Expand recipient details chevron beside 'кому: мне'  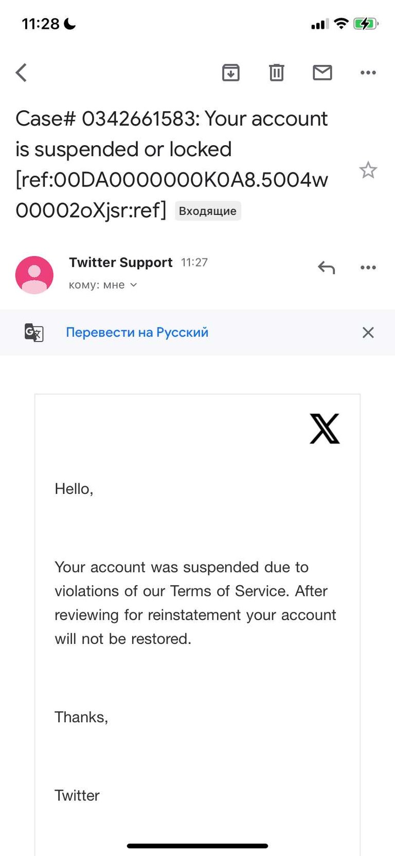(x=134, y=285)
